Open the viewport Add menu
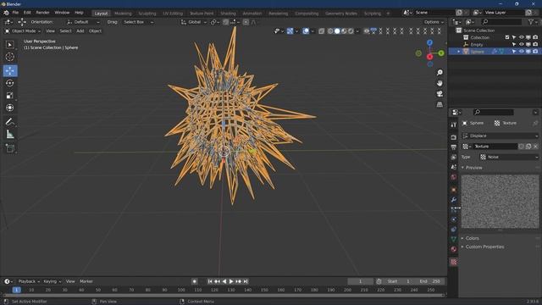 pyautogui.click(x=80, y=31)
